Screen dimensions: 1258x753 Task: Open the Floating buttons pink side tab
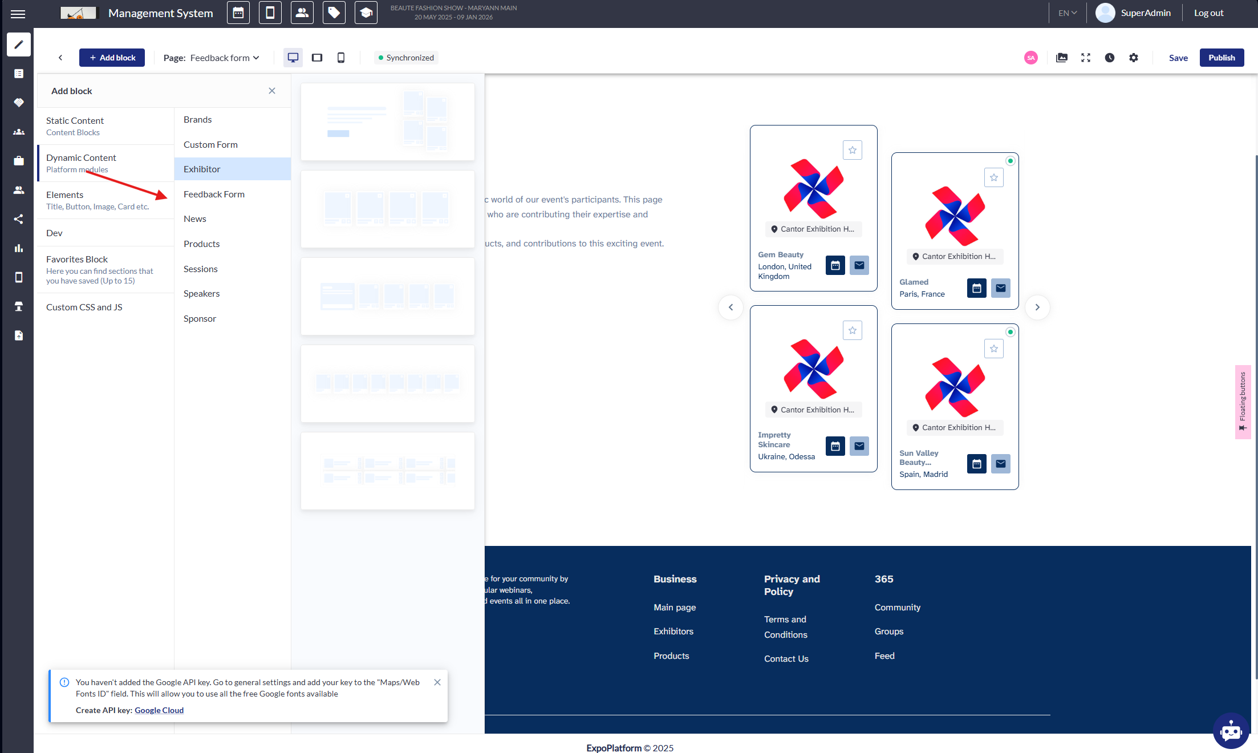(x=1243, y=402)
